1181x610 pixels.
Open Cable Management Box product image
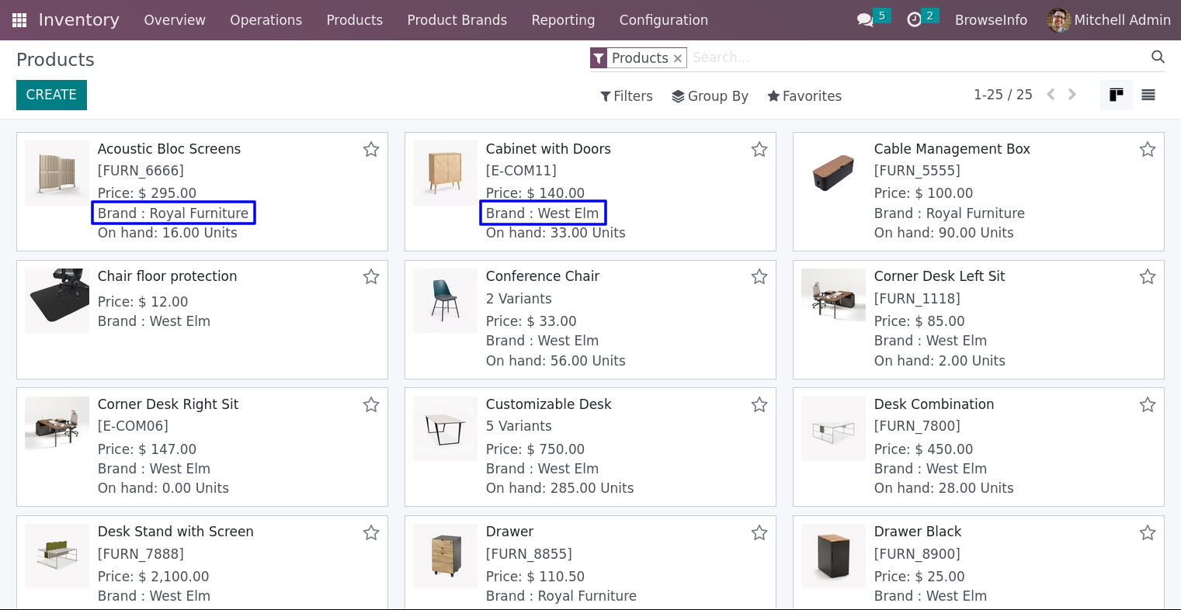[833, 173]
